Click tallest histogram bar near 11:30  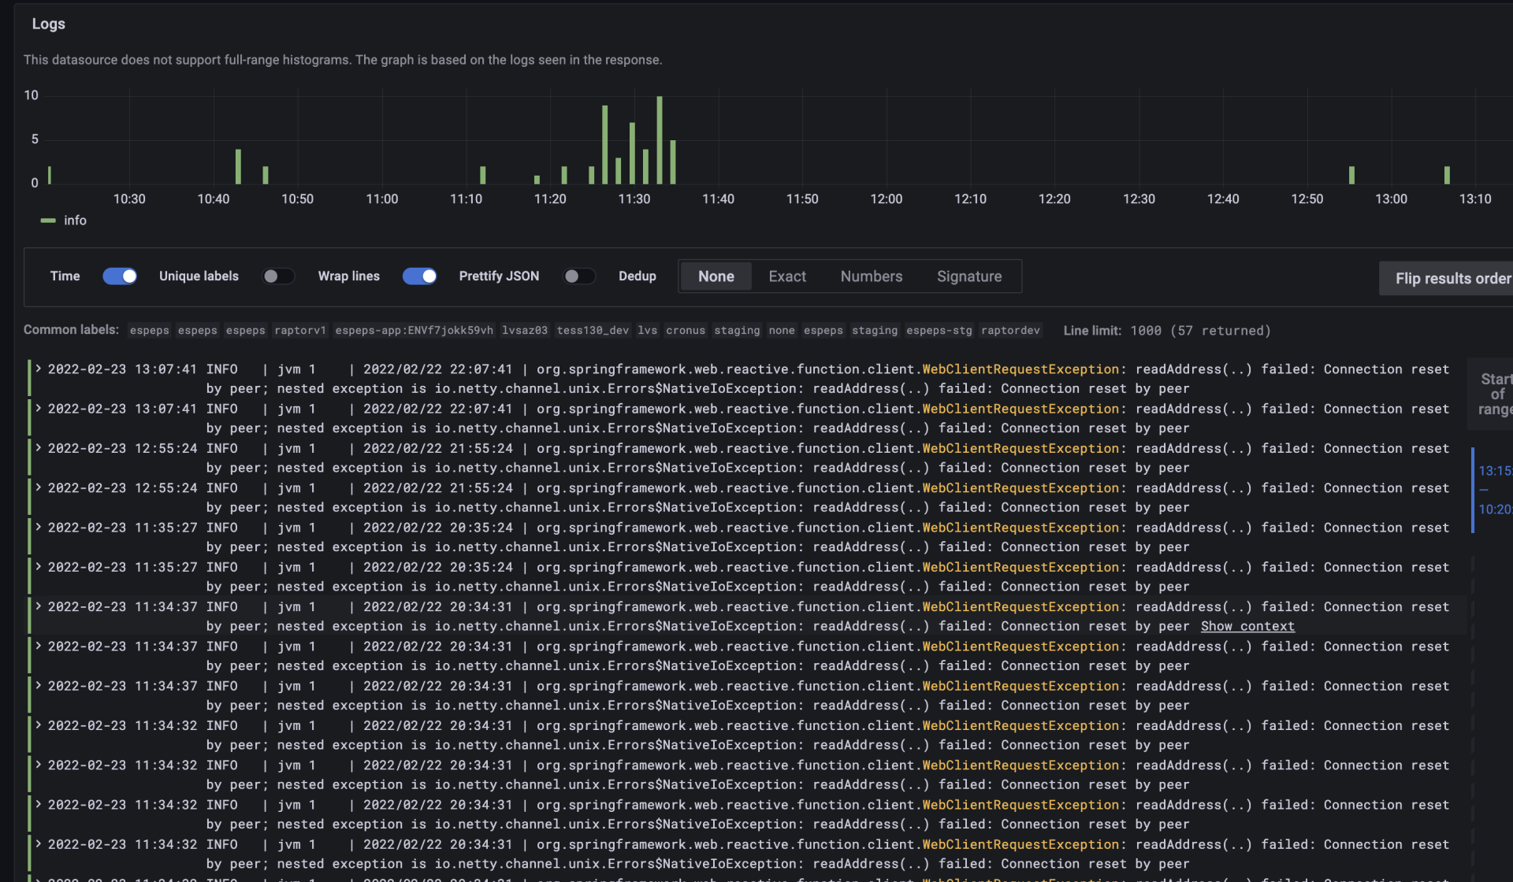tap(660, 140)
